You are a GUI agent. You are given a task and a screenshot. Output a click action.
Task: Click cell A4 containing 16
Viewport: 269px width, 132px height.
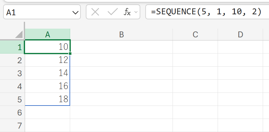pyautogui.click(x=48, y=86)
